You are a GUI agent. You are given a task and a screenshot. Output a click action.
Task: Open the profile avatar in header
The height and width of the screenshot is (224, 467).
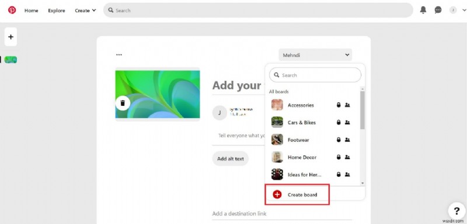[453, 10]
